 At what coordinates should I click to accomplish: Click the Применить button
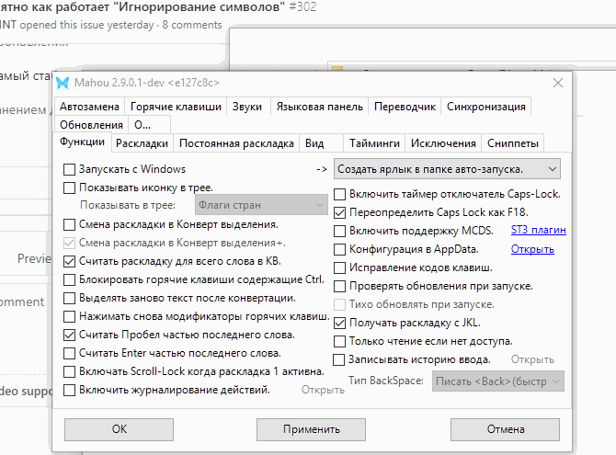[311, 429]
